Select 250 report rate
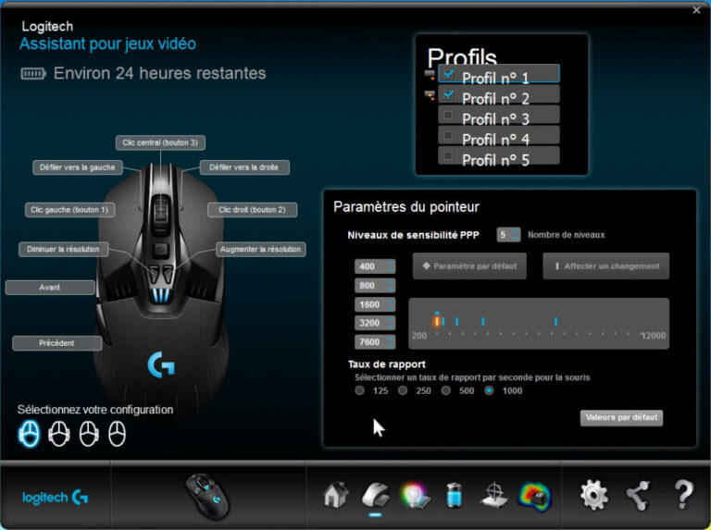 tap(403, 390)
